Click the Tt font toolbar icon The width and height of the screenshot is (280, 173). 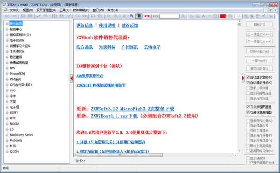(231, 16)
